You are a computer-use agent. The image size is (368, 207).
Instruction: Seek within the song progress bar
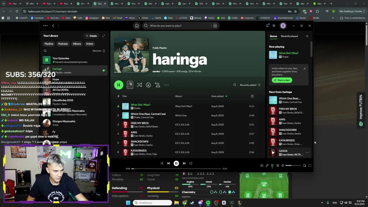(x=177, y=169)
